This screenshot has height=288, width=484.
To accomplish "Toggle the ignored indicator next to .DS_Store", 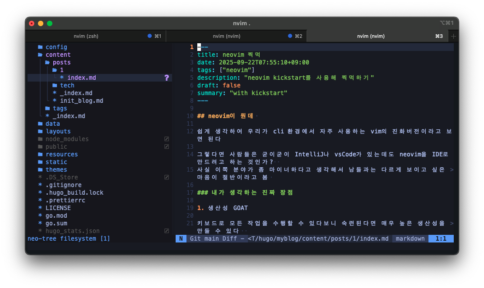I will point(166,177).
